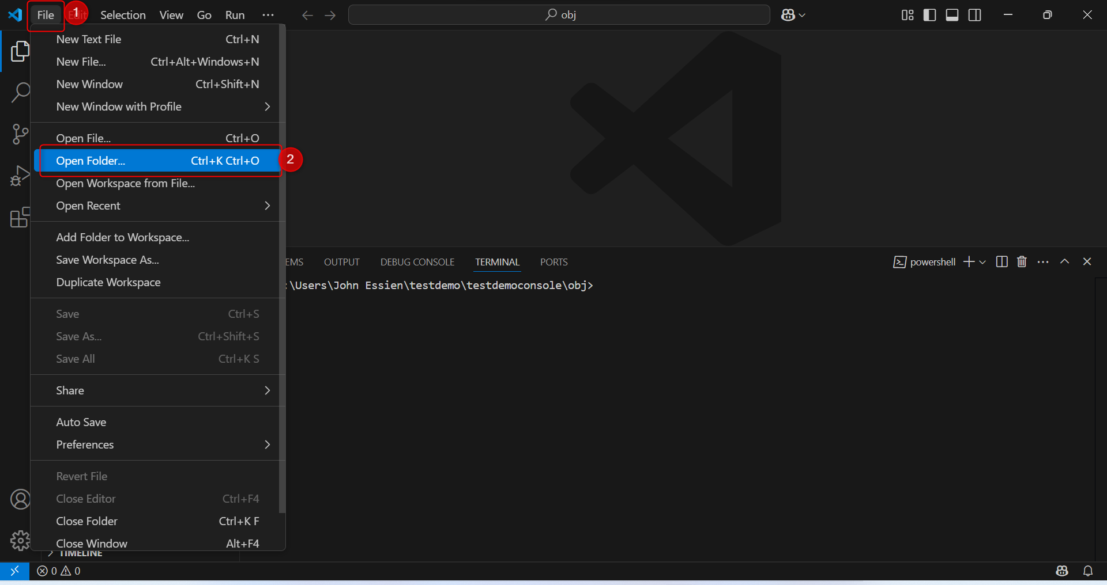The image size is (1107, 585).
Task: Open terminal panel more actions ellipsis
Action: [1043, 262]
